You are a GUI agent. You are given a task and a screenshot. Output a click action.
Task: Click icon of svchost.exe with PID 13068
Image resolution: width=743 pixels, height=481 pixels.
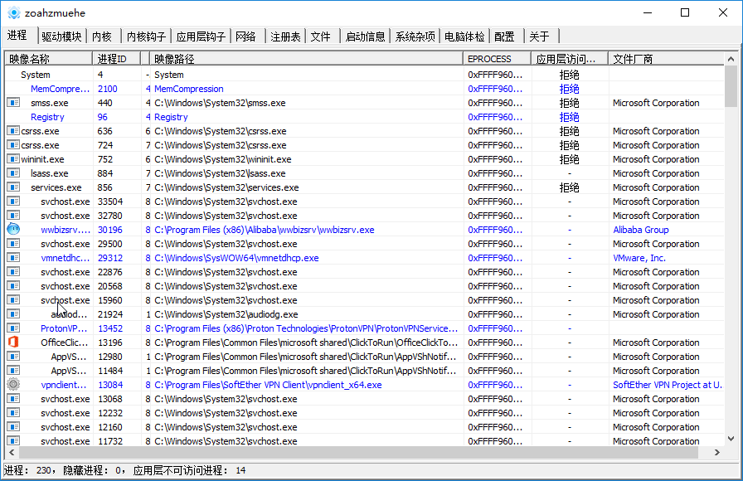pyautogui.click(x=13, y=399)
